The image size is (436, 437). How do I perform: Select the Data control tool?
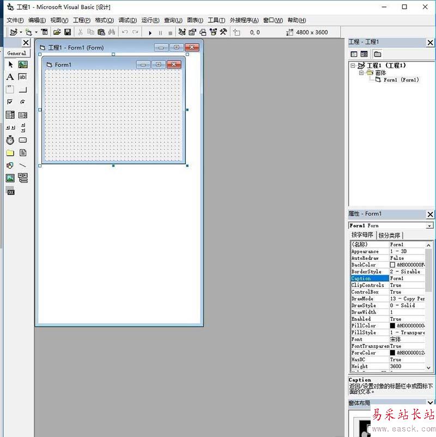click(23, 178)
